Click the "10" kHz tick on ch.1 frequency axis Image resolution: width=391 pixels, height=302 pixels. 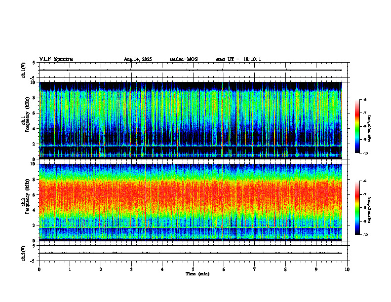[x=34, y=82]
